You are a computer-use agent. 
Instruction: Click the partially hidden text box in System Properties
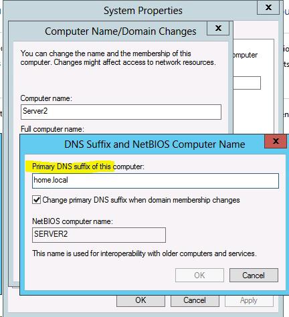click(247, 83)
